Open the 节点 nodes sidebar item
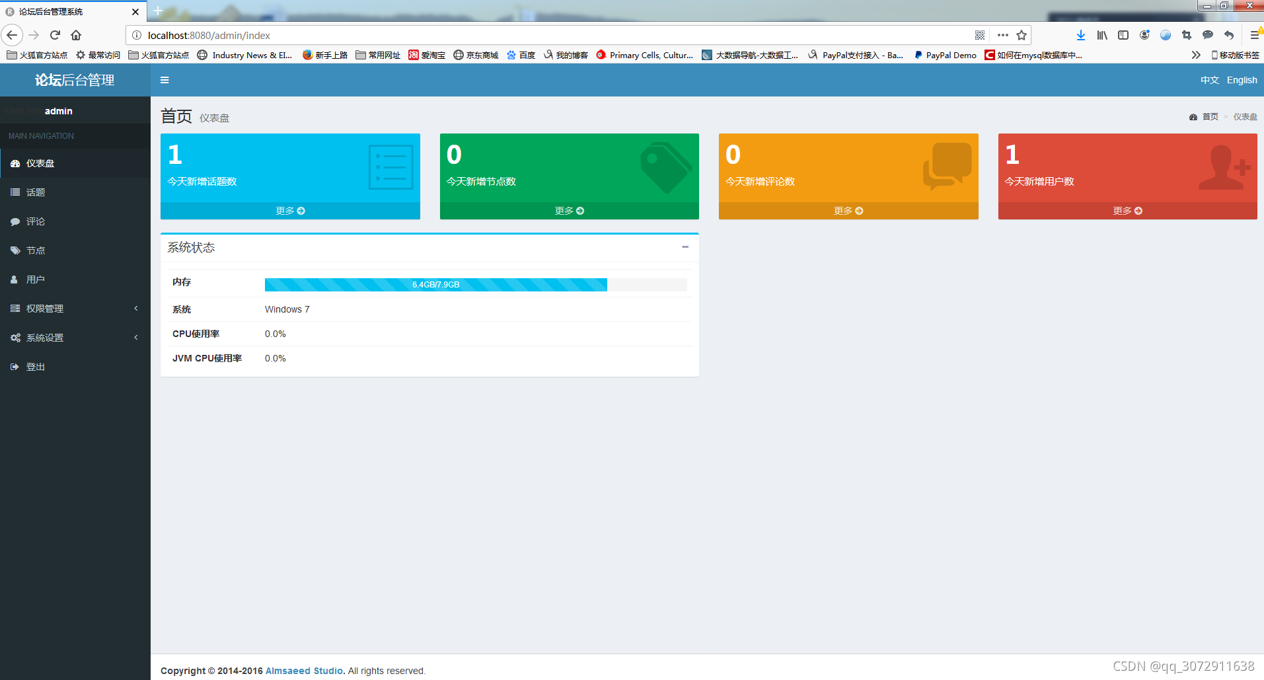 75,250
